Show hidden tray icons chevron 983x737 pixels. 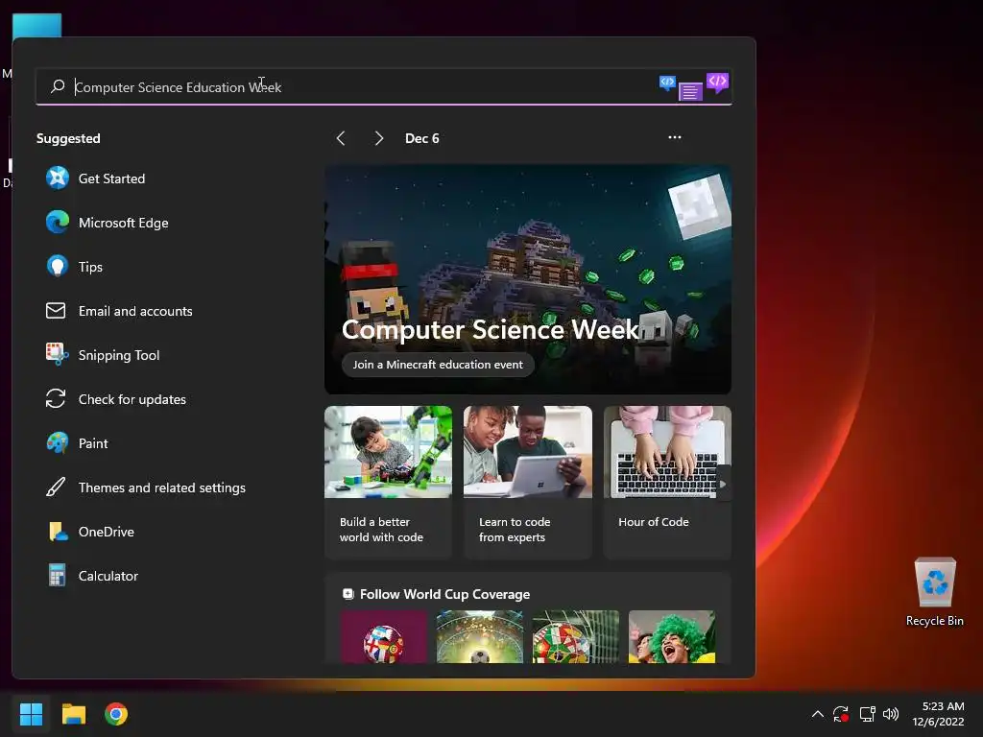(818, 714)
